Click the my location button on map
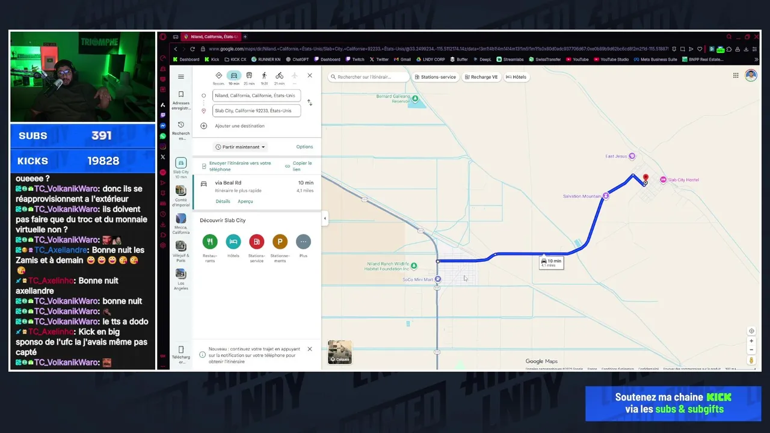770x433 pixels. (751, 331)
